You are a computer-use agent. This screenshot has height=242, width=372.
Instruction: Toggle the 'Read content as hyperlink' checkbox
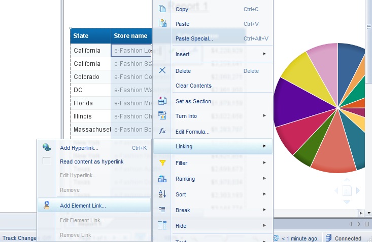(x=46, y=161)
